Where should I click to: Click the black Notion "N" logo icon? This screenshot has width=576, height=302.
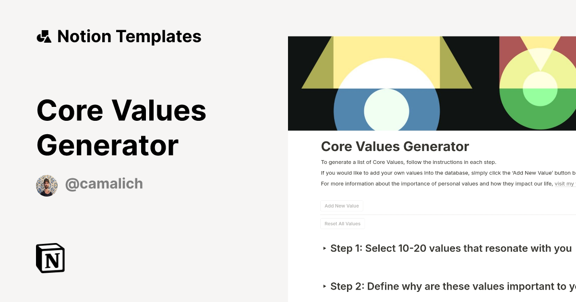click(x=49, y=258)
